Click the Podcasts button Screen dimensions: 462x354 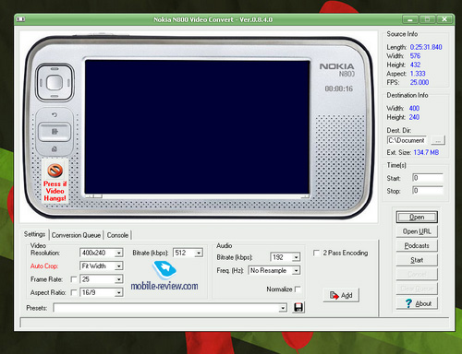pos(417,246)
